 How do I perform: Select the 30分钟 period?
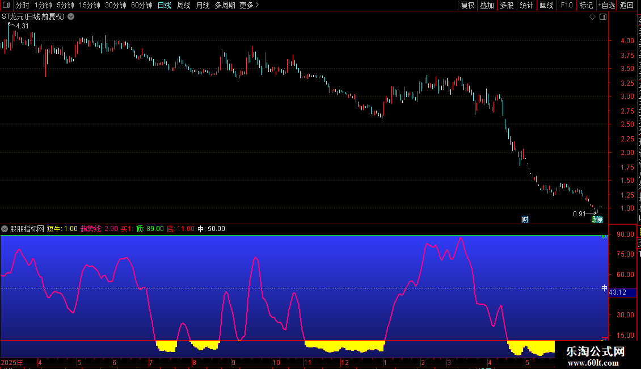tap(116, 5)
